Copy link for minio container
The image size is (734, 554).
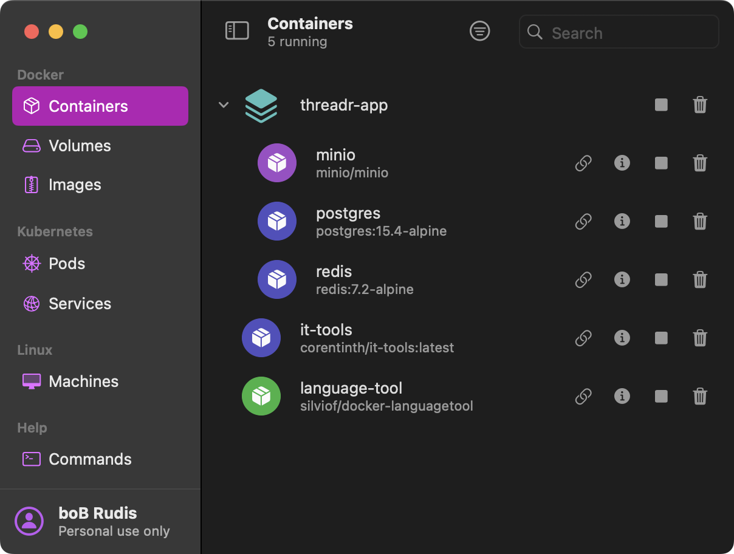[583, 163]
